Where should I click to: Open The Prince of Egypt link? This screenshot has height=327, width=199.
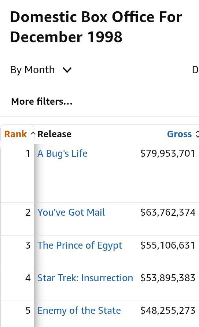coord(80,245)
